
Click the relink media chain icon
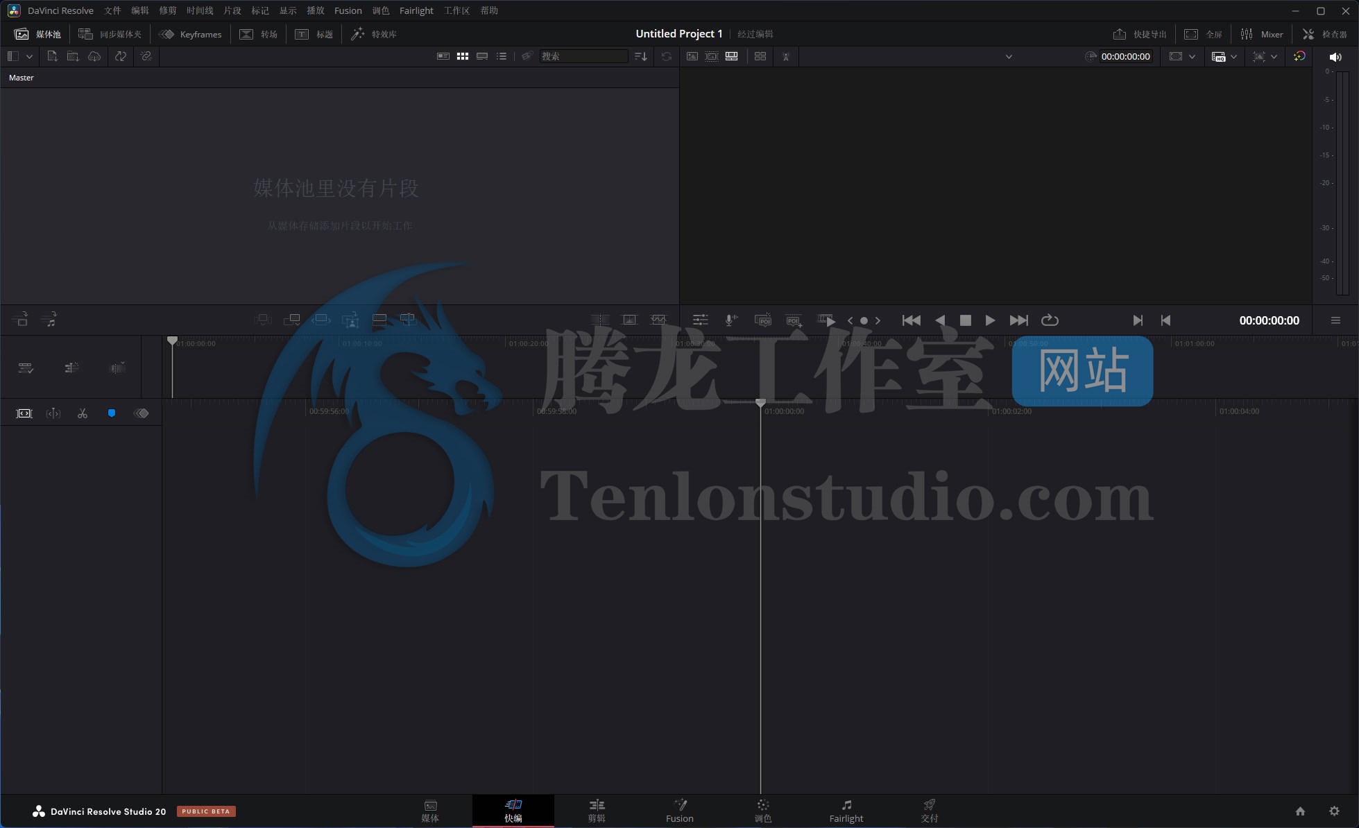tap(146, 56)
